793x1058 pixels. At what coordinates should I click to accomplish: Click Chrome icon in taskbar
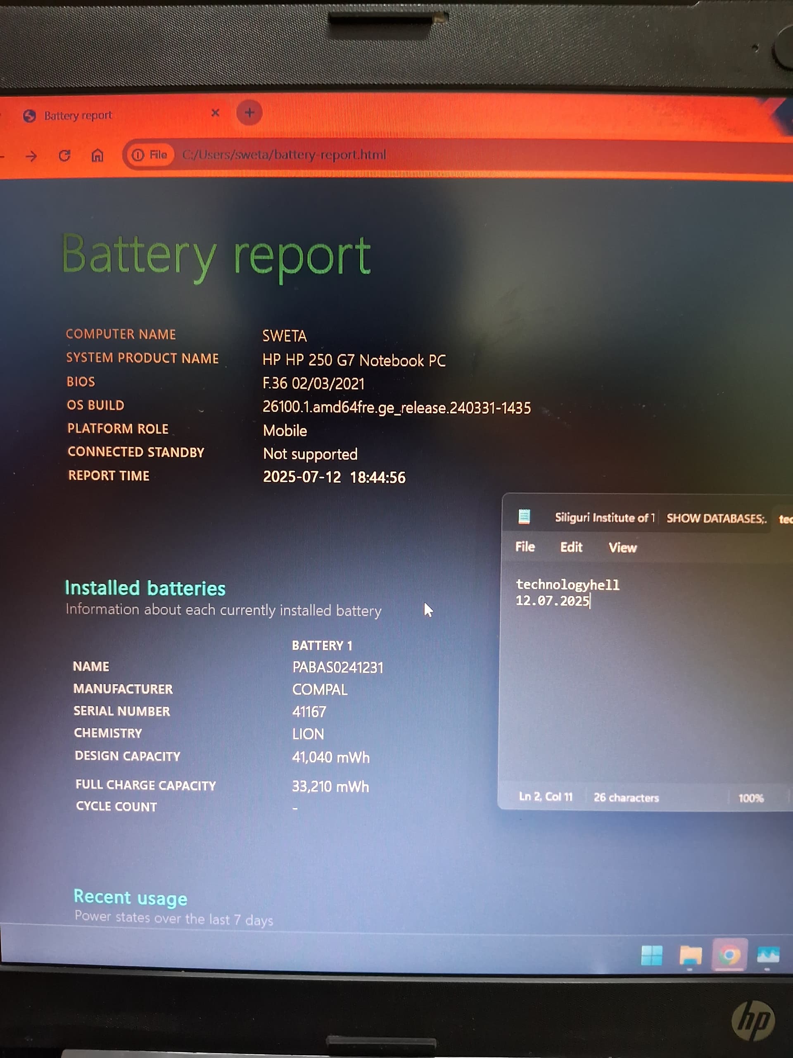(x=729, y=955)
